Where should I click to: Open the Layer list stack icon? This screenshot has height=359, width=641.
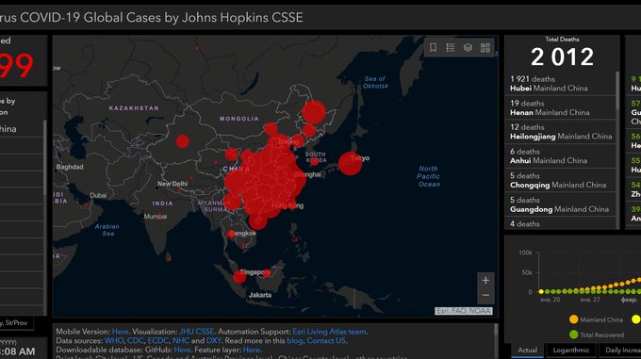coord(468,47)
